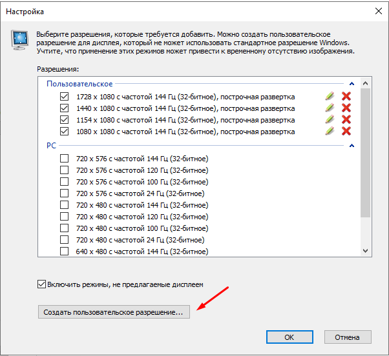The image size is (389, 356).
Task: Delete the 1728 x 1080 custom resolution (red X)
Action: click(346, 96)
